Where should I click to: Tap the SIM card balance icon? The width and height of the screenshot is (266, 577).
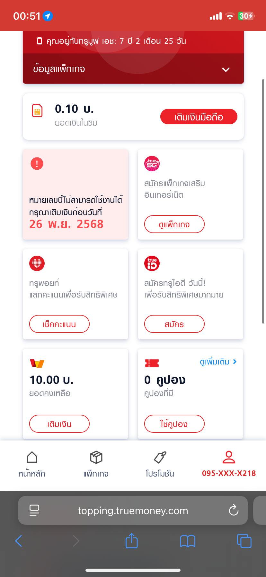tap(38, 111)
